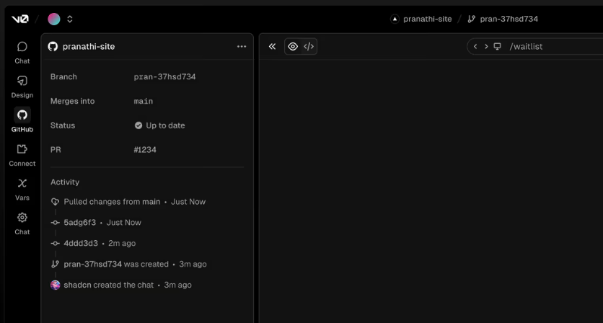Open commit 5adg6f3
The height and width of the screenshot is (323, 603).
79,223
